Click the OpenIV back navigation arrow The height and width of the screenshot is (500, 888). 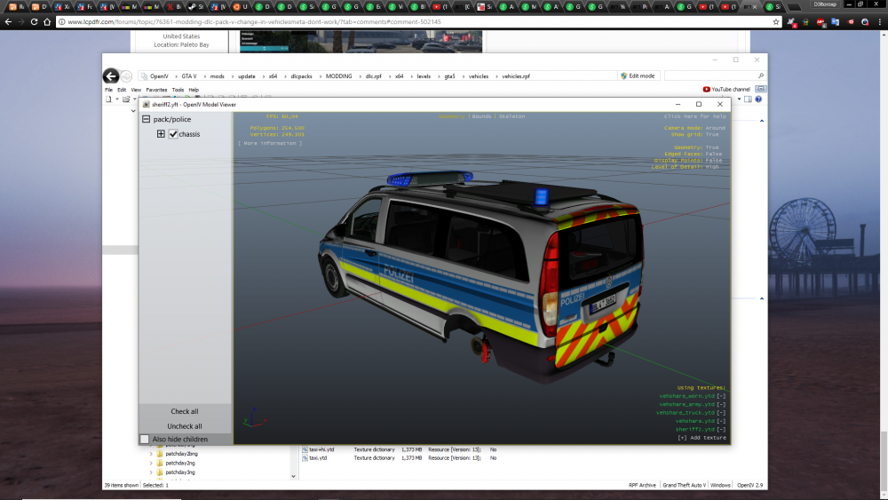[x=111, y=76]
